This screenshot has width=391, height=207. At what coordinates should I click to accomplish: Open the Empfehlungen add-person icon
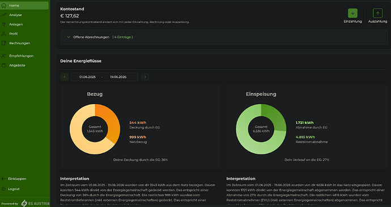4,56
